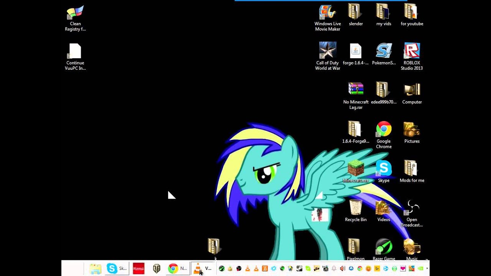This screenshot has width=491, height=276.
Task: Open the Pictures folder icon
Action: click(412, 133)
